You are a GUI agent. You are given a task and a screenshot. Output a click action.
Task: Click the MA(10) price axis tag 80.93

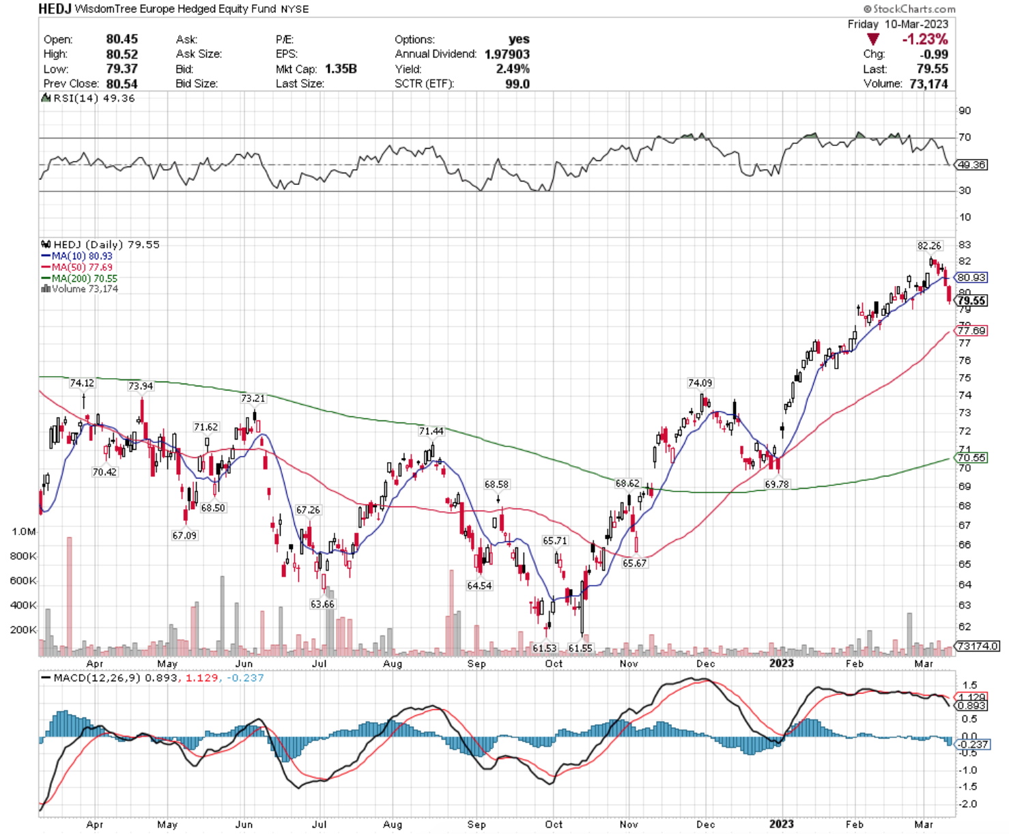(971, 278)
